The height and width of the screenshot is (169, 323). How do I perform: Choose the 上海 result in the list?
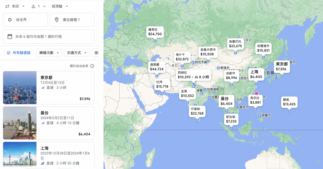48,154
